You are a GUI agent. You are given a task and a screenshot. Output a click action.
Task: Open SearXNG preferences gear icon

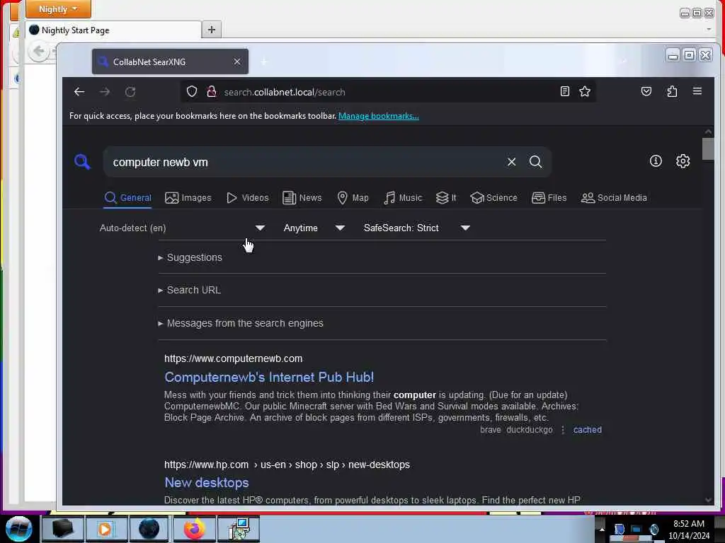[x=683, y=161]
